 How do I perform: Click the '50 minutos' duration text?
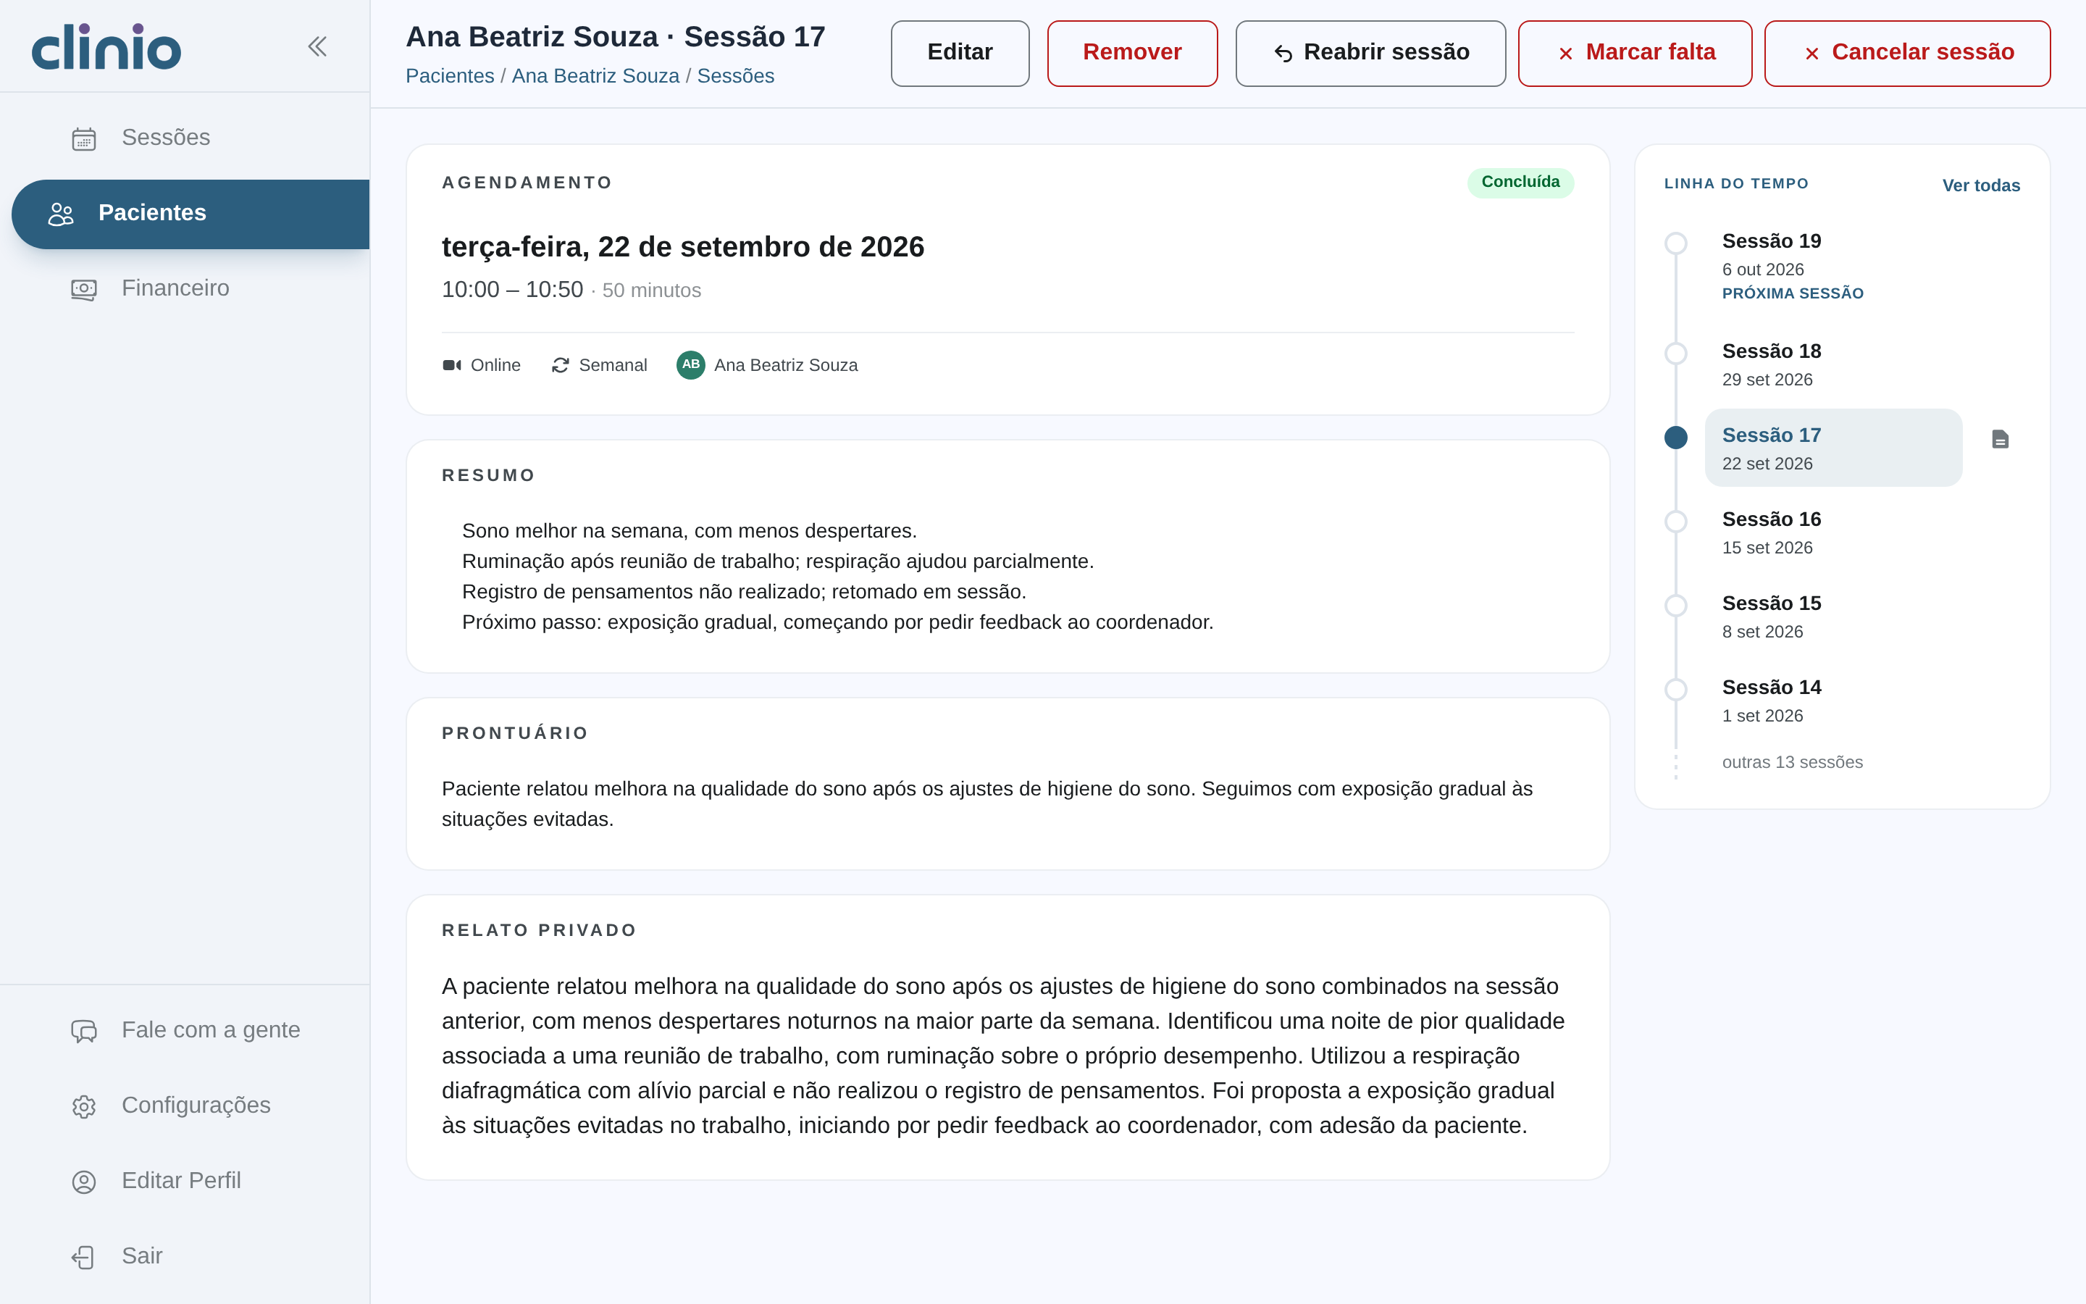pyautogui.click(x=652, y=291)
